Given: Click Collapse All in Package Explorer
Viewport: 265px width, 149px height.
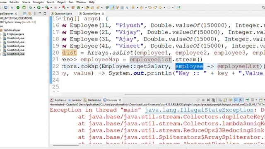Looking at the screenshot, I should 25,14.
